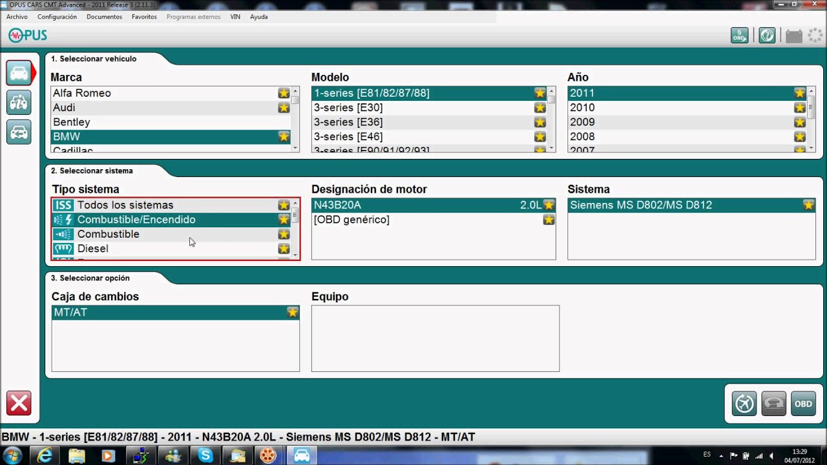
Task: Open the Configuración menu
Action: click(57, 17)
